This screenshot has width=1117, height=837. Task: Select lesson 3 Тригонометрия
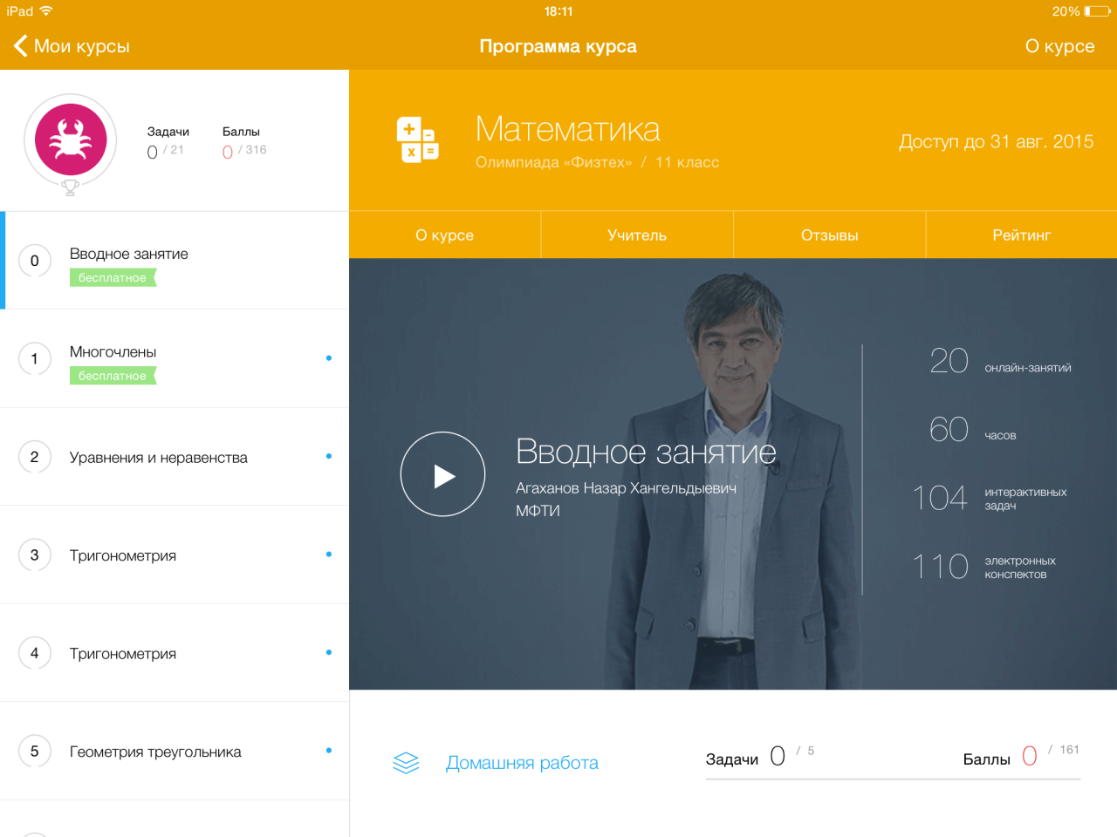(x=175, y=555)
